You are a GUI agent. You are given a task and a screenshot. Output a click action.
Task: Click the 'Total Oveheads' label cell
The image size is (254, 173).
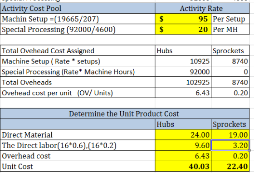(x=78, y=82)
